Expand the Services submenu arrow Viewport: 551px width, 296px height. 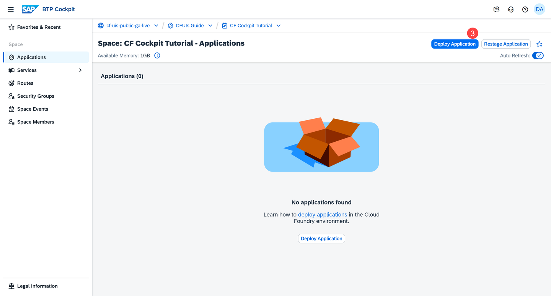coord(80,70)
